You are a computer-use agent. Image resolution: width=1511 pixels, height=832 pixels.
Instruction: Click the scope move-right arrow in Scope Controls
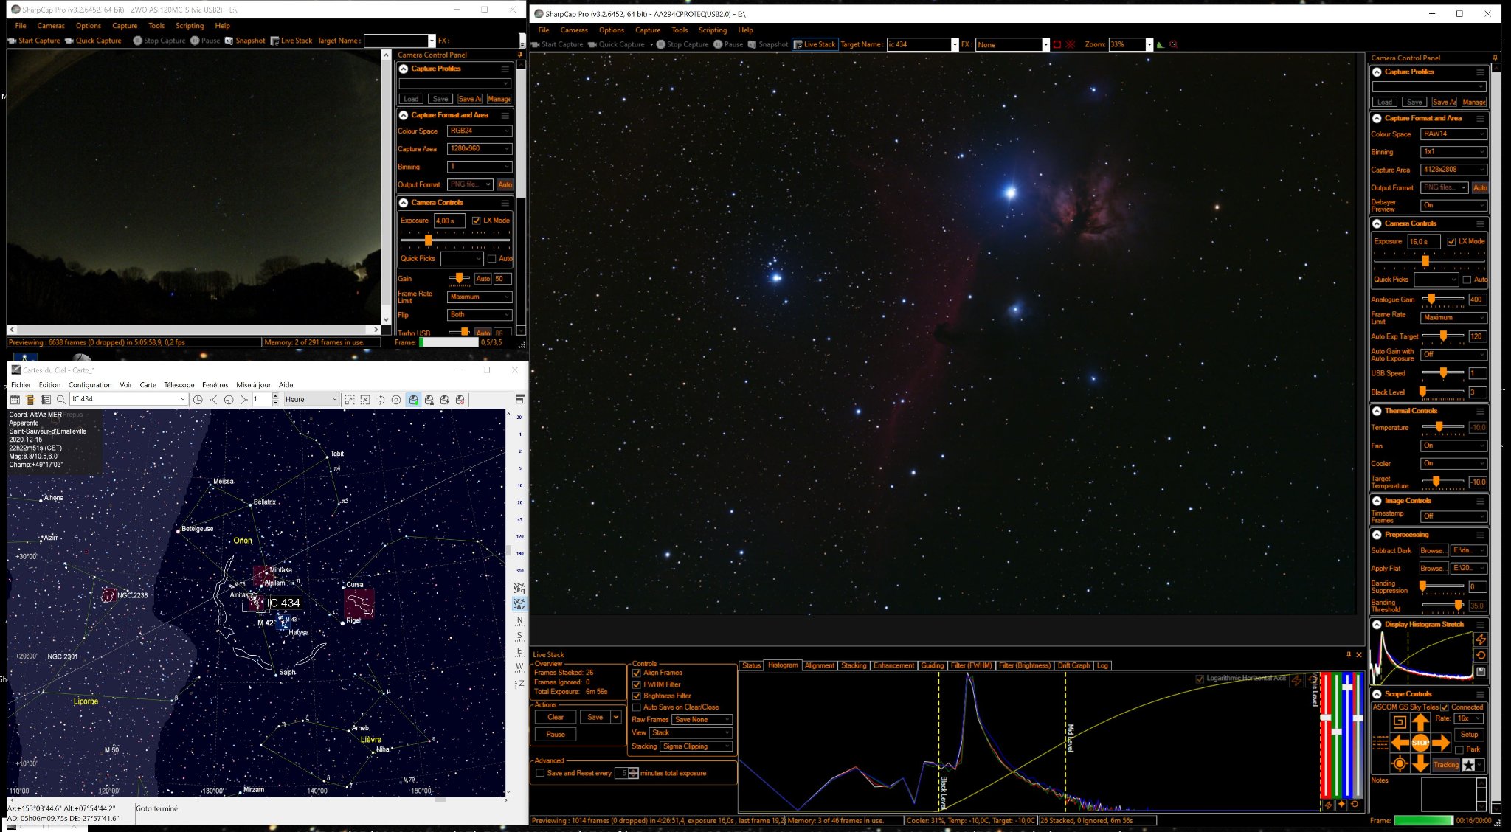tap(1441, 743)
